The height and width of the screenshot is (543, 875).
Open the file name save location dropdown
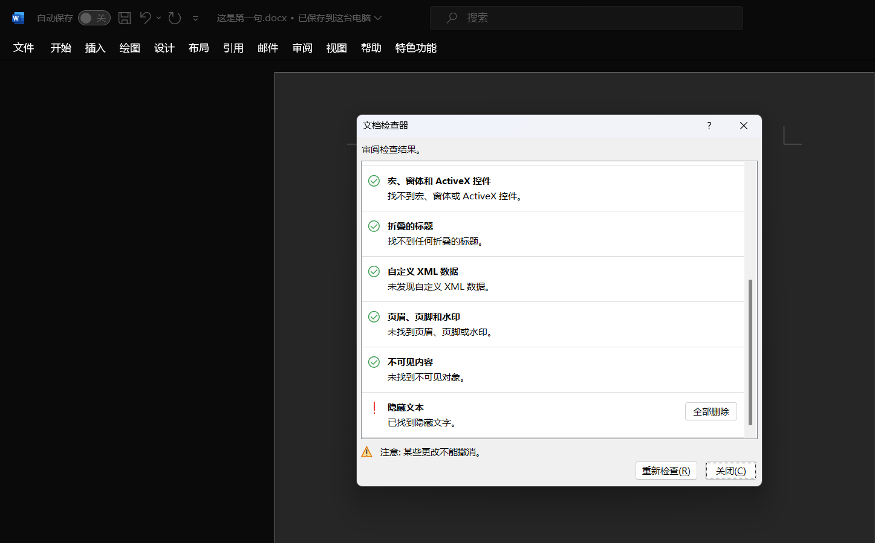[x=378, y=18]
